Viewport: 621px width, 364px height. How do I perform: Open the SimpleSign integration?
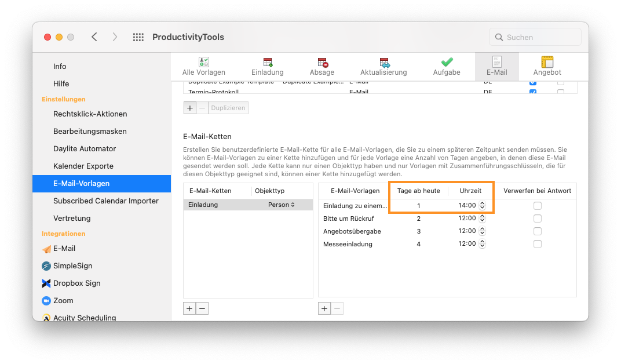pyautogui.click(x=67, y=266)
